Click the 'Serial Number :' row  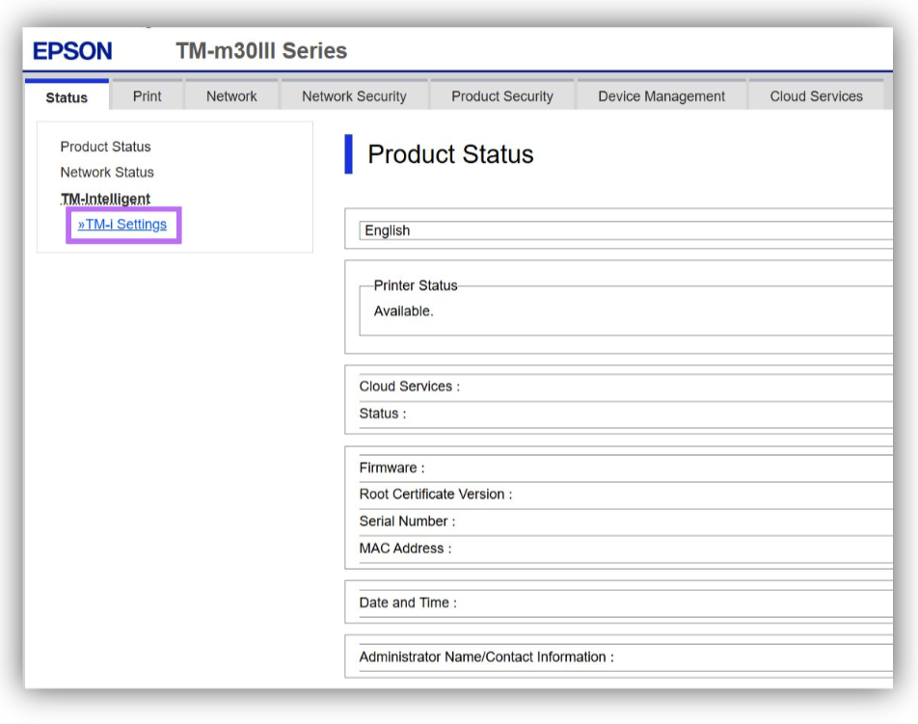click(626, 521)
